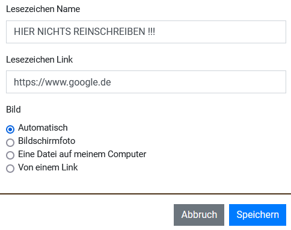Image resolution: width=291 pixels, height=230 pixels.
Task: Click the 'Lesezeichen Link' field label
Action: pyautogui.click(x=40, y=60)
